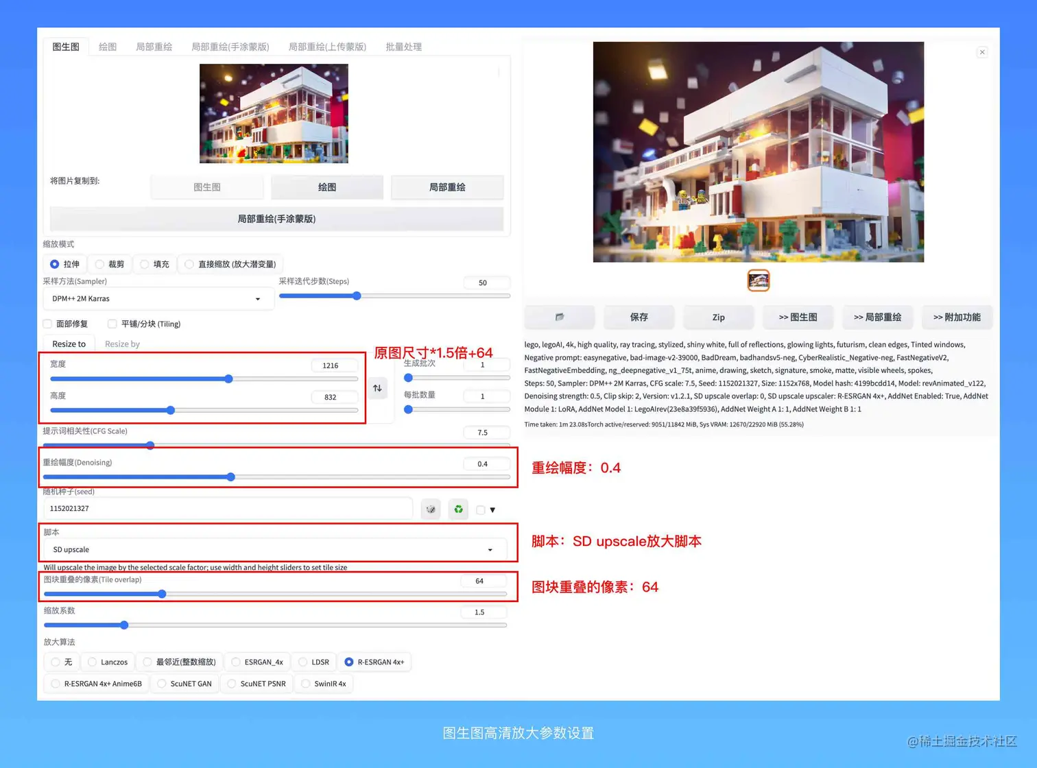
Task: Open the 局部重绘(上传蒙版) tab
Action: point(327,46)
